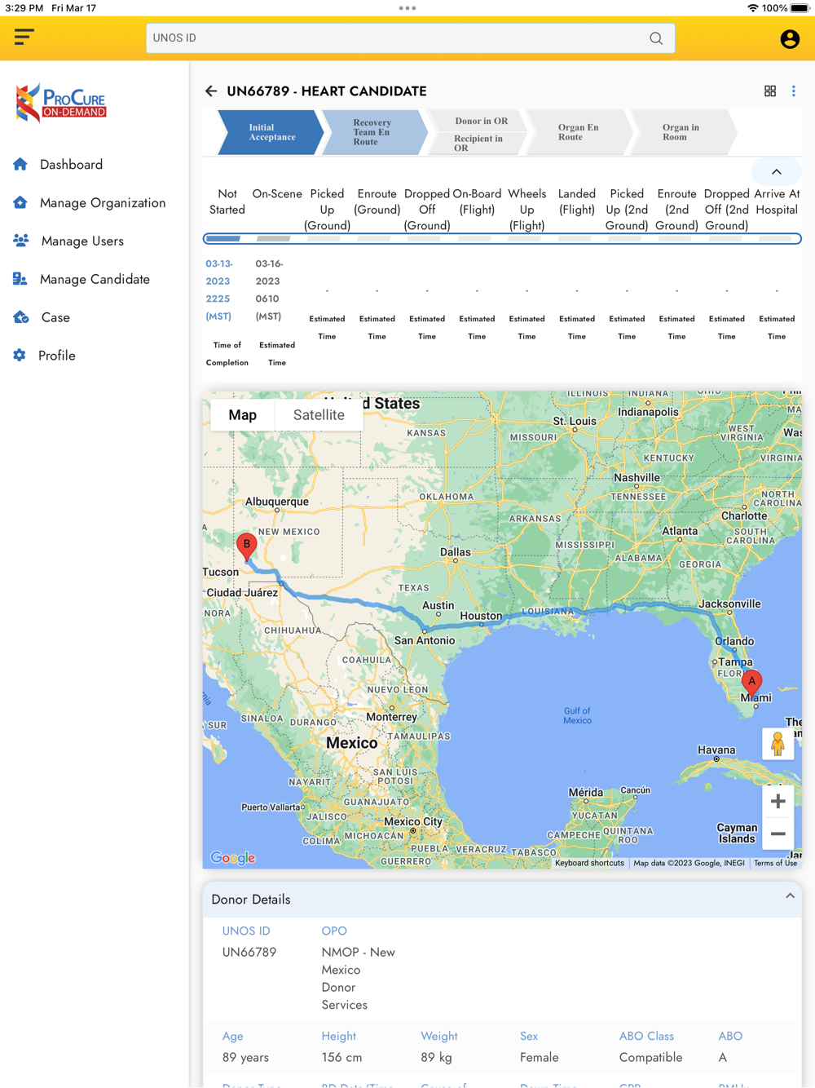Select the Street View pegman

778,744
